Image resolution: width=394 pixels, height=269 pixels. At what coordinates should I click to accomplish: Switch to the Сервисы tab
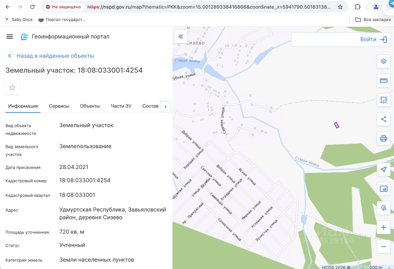click(x=59, y=106)
